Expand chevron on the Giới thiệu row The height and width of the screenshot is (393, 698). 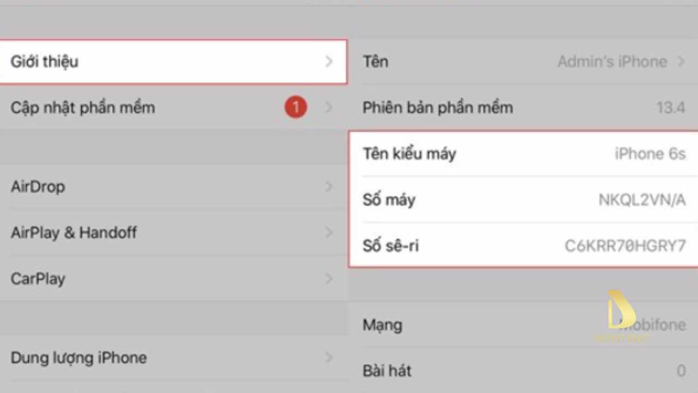pos(329,62)
